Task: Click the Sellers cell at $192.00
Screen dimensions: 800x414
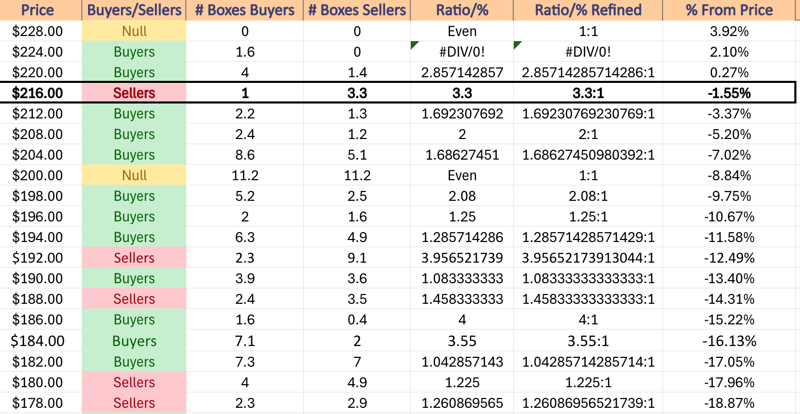Action: (134, 258)
